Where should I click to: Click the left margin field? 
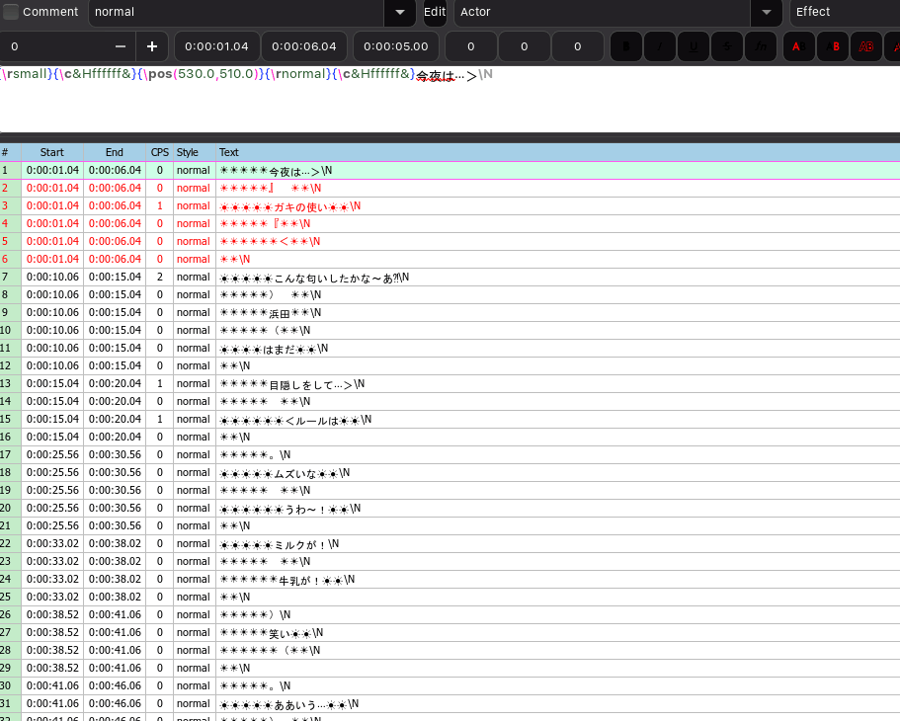pyautogui.click(x=471, y=46)
